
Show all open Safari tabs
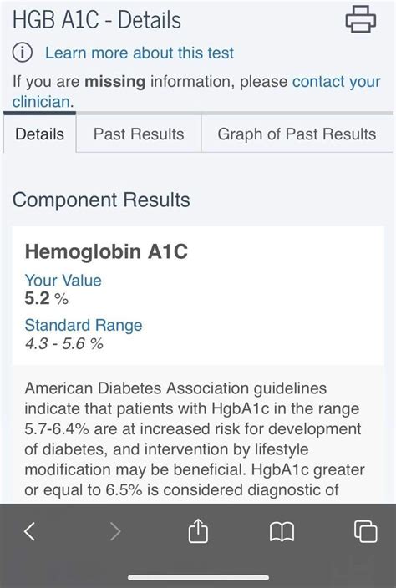pos(366,531)
